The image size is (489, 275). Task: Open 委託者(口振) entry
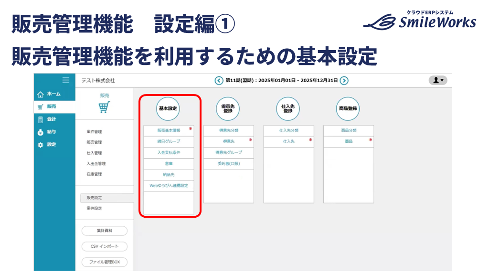(x=229, y=163)
